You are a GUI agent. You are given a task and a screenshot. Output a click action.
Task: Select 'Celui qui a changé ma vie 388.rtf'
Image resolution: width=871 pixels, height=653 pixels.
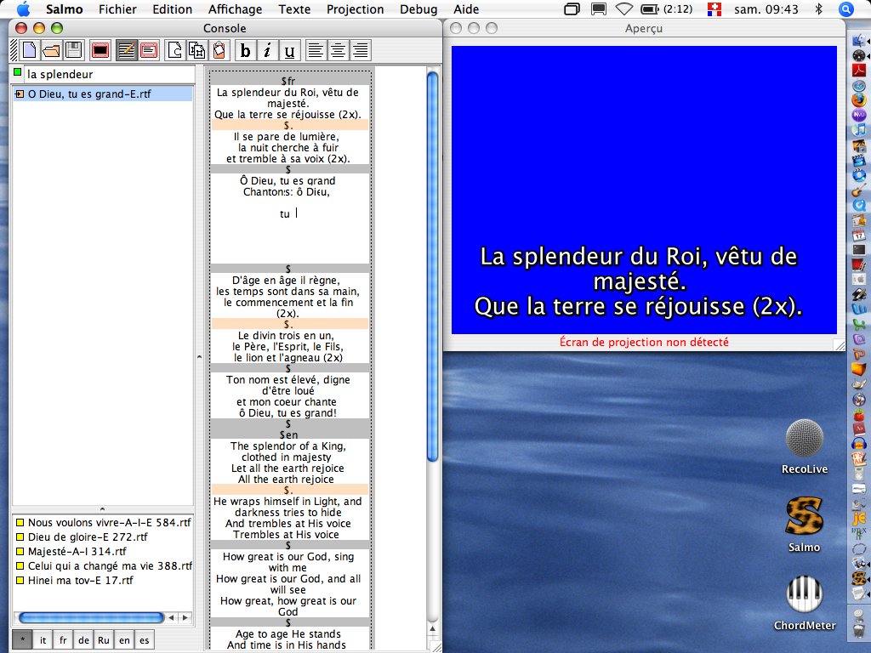(103, 565)
